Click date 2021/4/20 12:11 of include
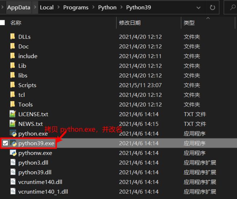The width and height of the screenshot is (237, 199). (x=140, y=56)
